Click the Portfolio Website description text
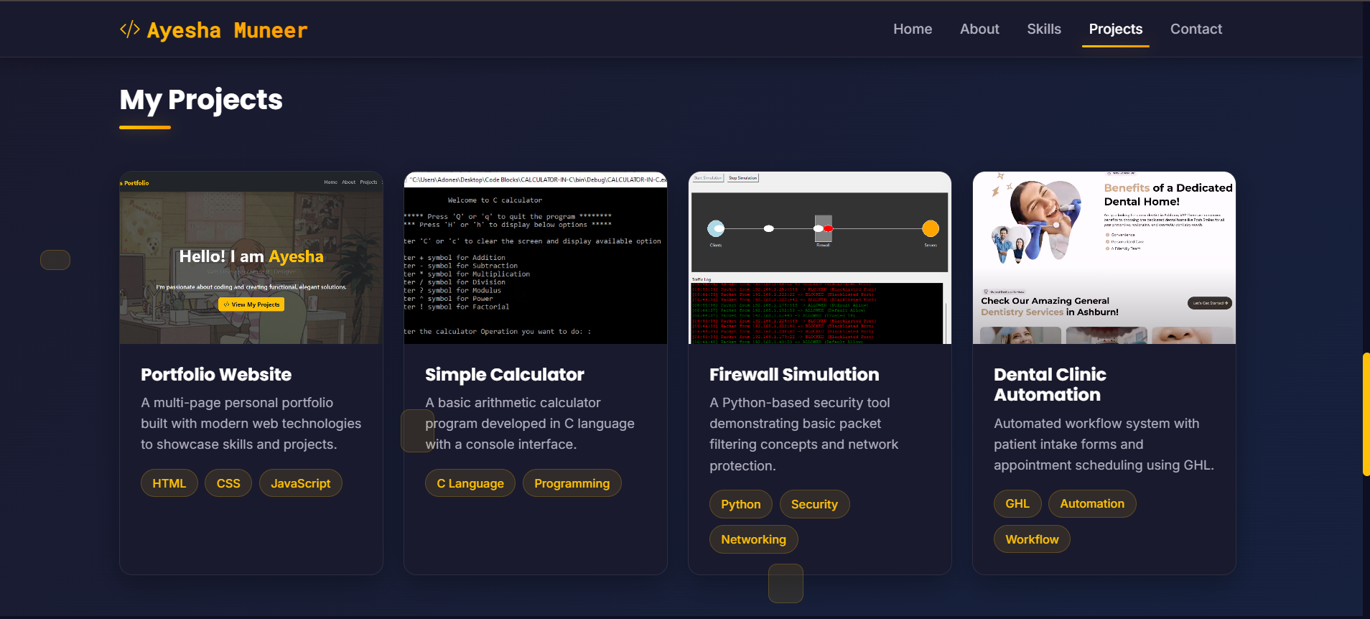 click(x=251, y=424)
